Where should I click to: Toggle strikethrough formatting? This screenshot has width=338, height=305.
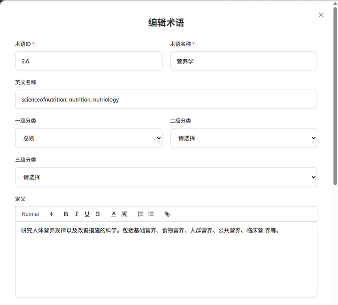point(98,214)
